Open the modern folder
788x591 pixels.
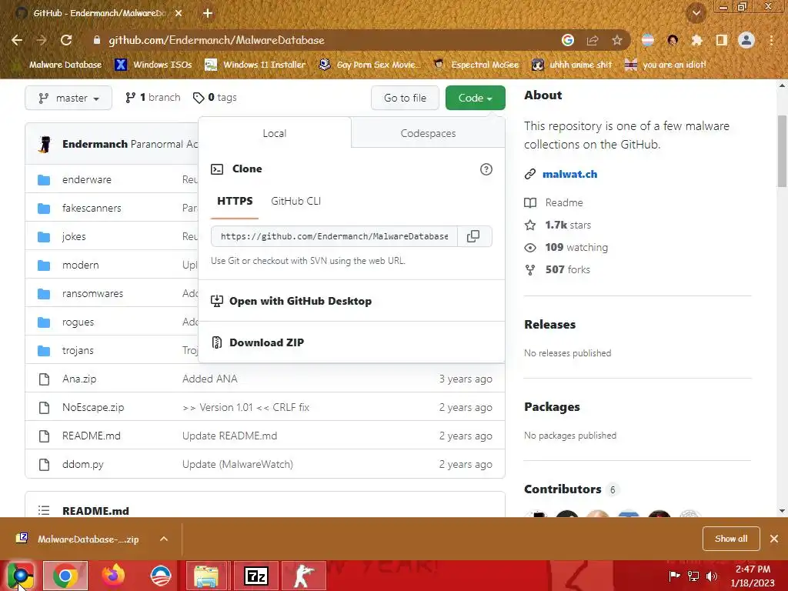80,265
